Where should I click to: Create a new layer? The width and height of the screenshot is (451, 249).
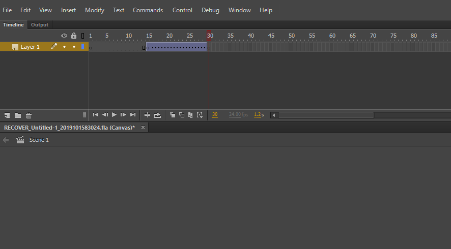point(7,115)
